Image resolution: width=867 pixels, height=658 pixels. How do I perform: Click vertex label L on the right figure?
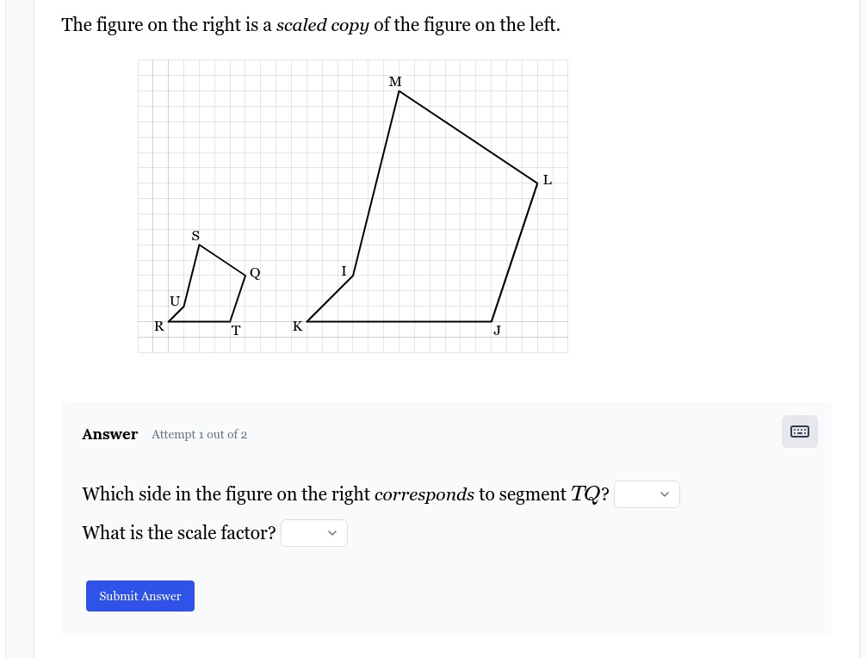[548, 180]
